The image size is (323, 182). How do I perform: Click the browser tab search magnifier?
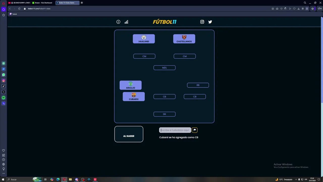305,3
